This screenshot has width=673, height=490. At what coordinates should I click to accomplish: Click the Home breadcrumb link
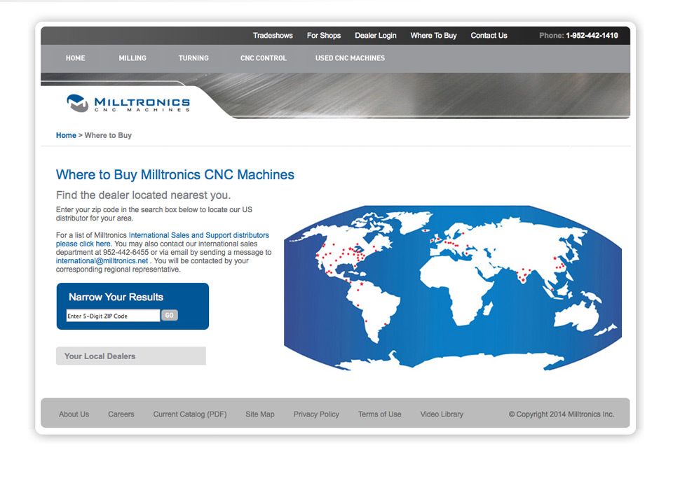coord(66,136)
